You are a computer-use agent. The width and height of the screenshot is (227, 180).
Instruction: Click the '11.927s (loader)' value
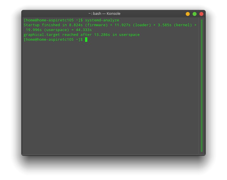133,25
